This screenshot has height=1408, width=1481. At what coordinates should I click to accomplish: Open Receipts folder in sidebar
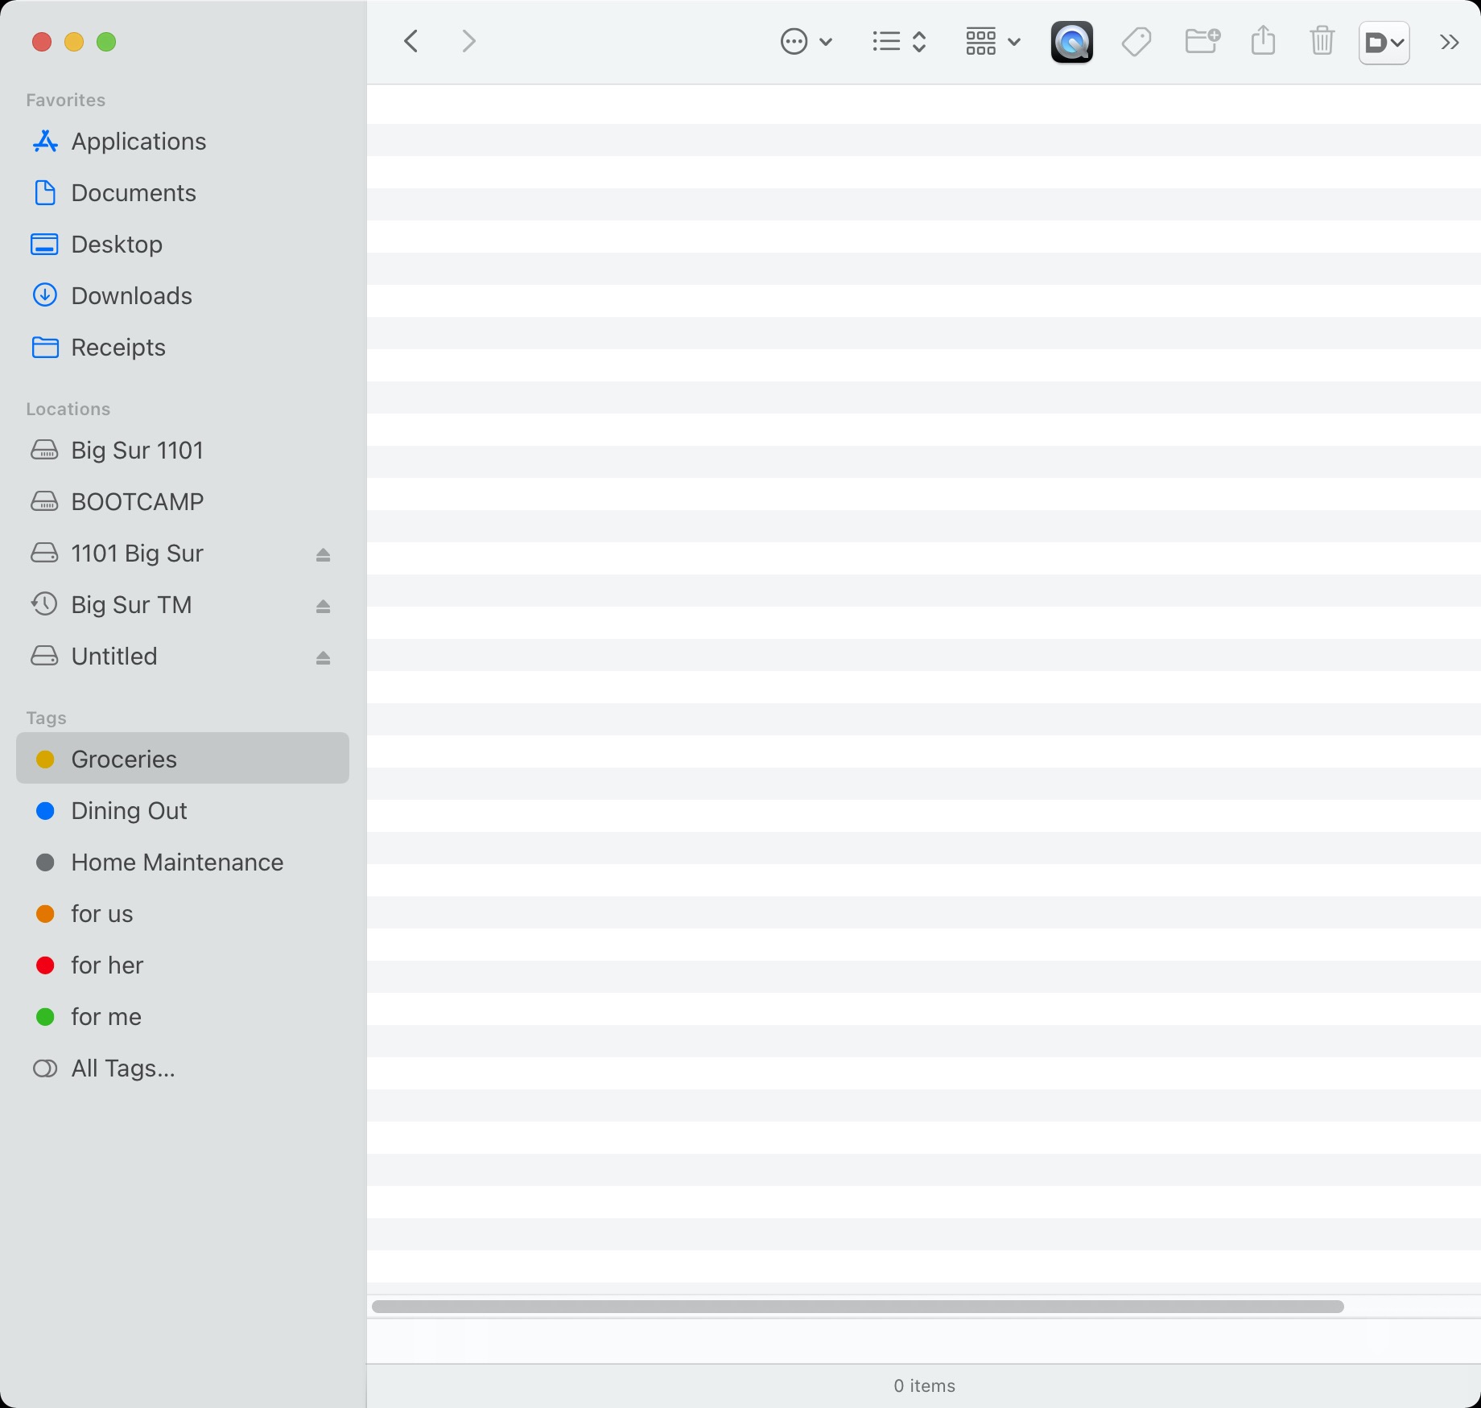183,348
